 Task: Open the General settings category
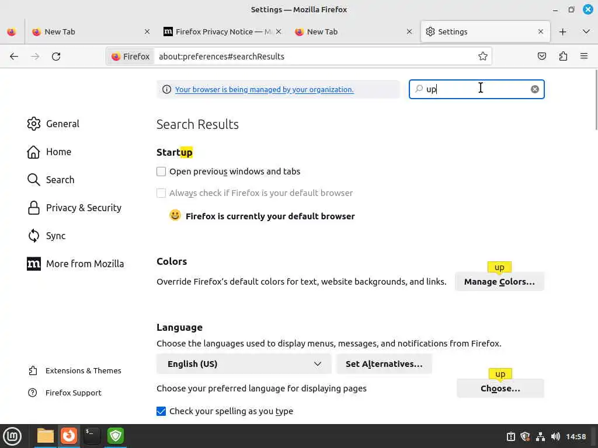coord(53,124)
